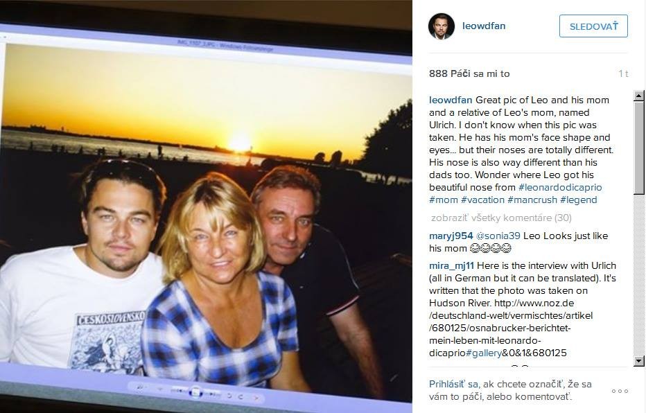This screenshot has height=413, width=646.
Task: Click the comments scrollbar thumb
Action: point(639,148)
